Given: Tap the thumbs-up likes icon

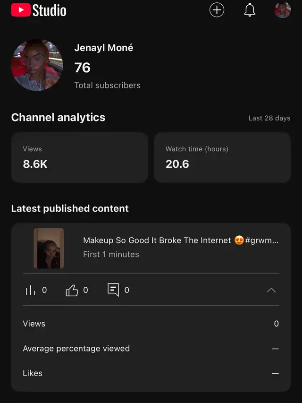Looking at the screenshot, I should (72, 290).
